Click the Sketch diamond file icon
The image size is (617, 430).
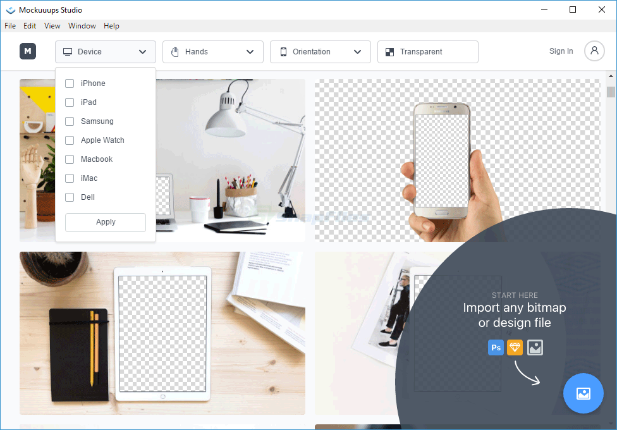pyautogui.click(x=515, y=348)
